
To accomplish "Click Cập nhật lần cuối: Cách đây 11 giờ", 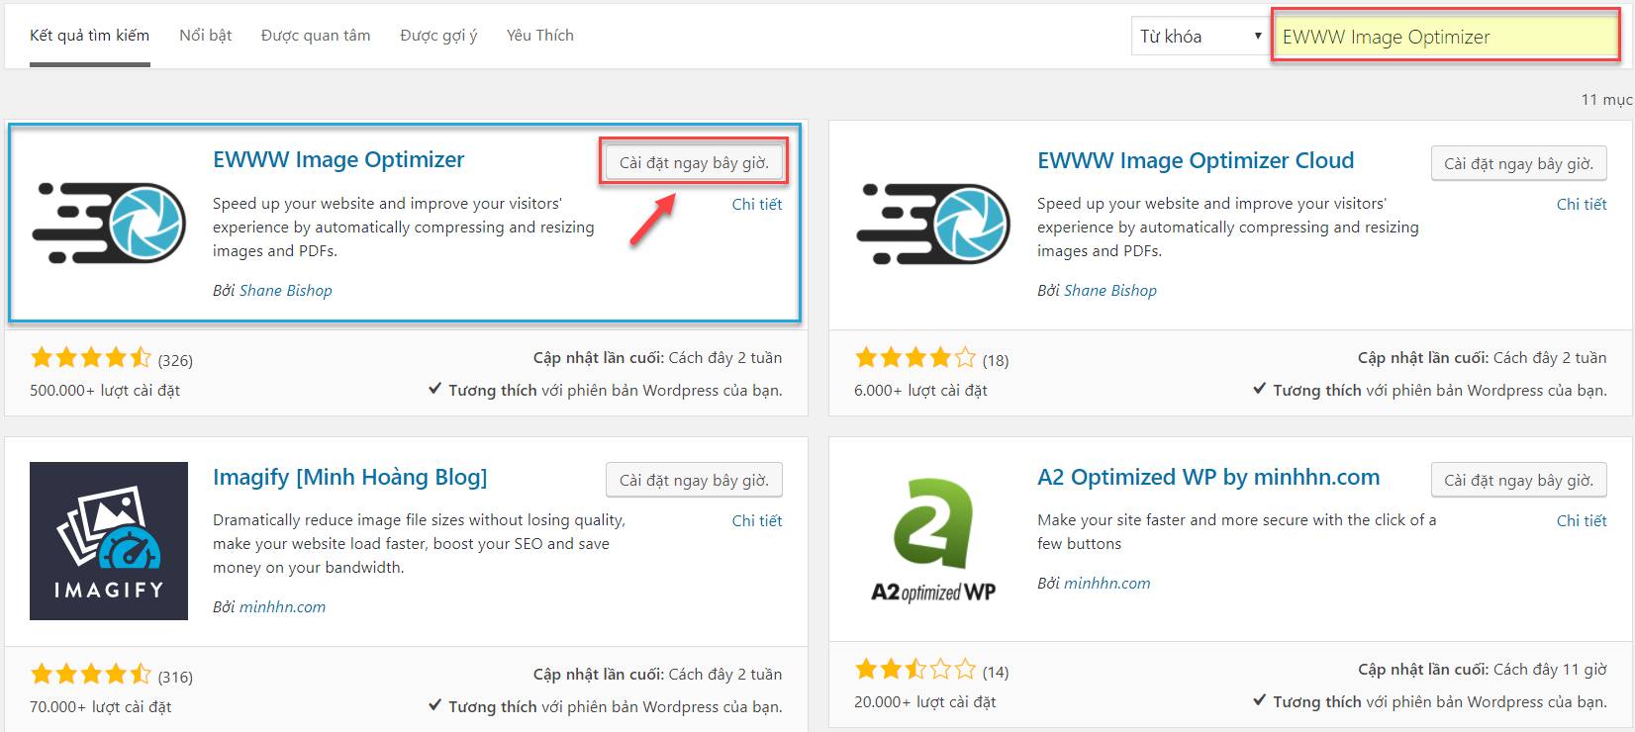I will point(1483,669).
